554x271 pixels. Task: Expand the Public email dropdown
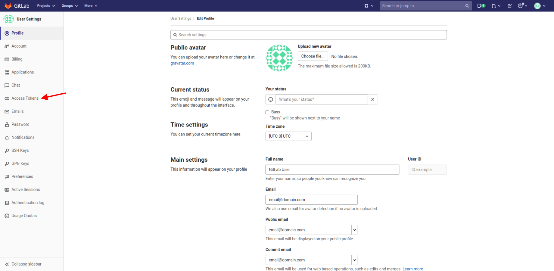coord(355,230)
